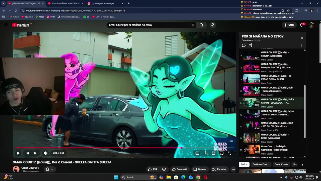Open the Gmail bookmark
Viewport: 321px width, 181px height.
(14, 17)
